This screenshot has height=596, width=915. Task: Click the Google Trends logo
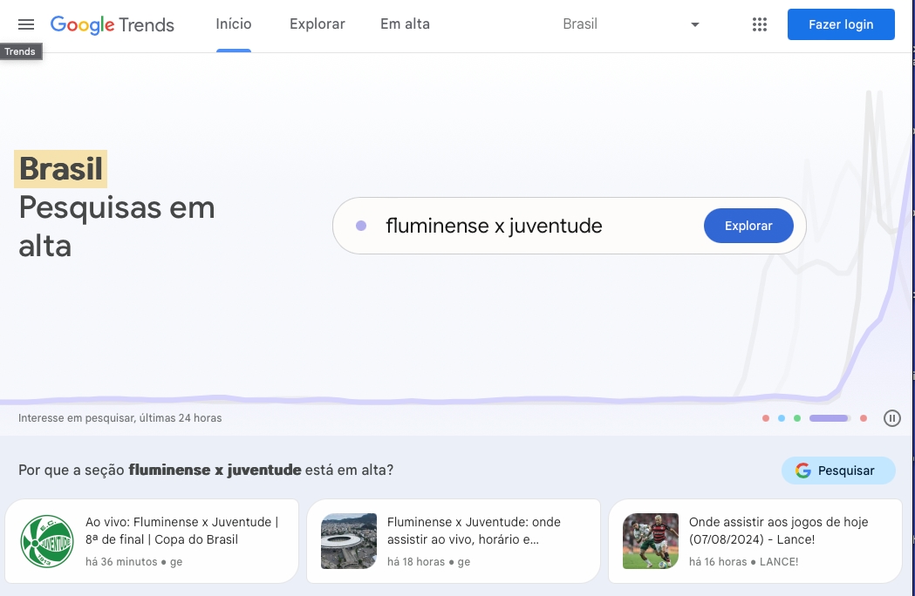click(x=113, y=24)
